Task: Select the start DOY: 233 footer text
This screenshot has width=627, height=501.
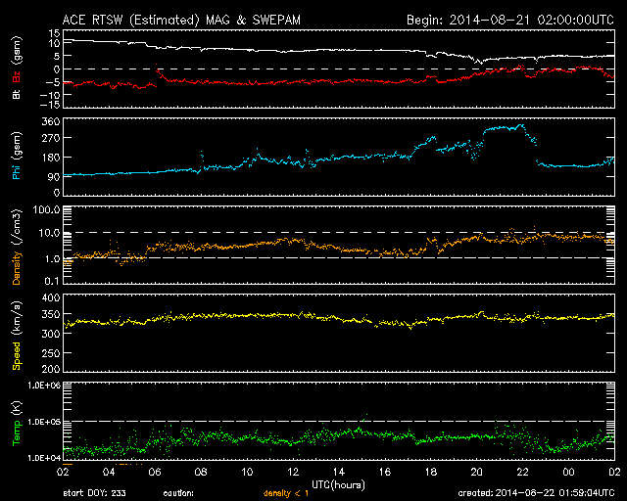Action: (x=94, y=493)
